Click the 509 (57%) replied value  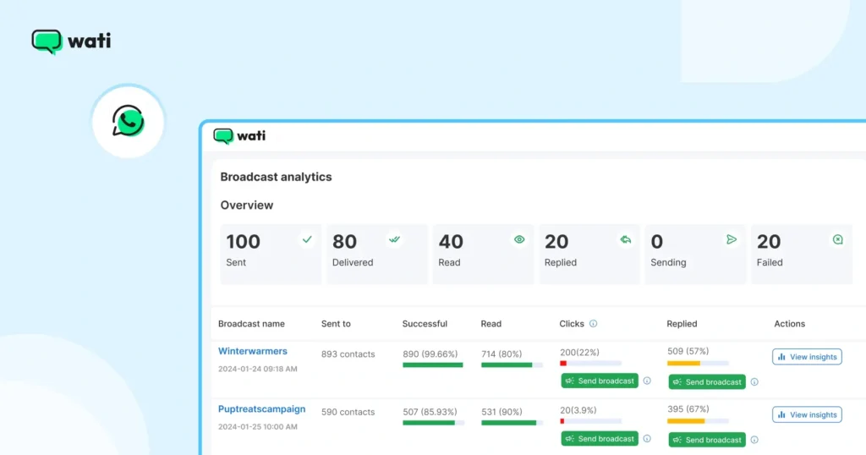[x=688, y=351]
